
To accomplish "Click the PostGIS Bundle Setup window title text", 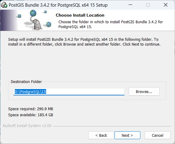I will [x=58, y=5].
